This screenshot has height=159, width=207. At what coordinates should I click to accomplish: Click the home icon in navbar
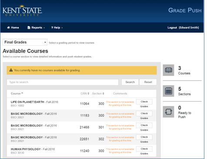[9, 27]
